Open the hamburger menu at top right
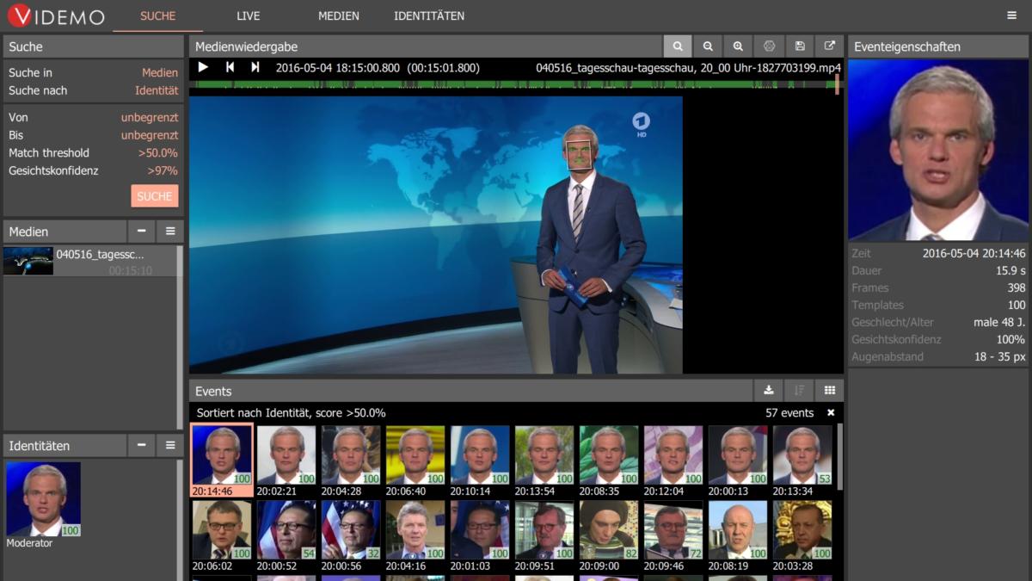Image resolution: width=1032 pixels, height=581 pixels. pyautogui.click(x=1012, y=15)
